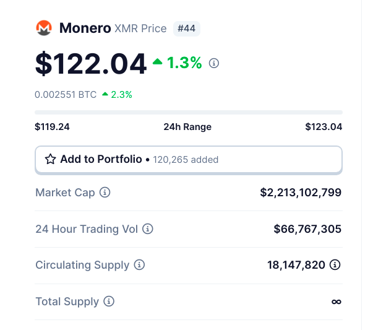This screenshot has height=330, width=373.
Task: Click info icon next to 18,147,820 value
Action: (335, 265)
